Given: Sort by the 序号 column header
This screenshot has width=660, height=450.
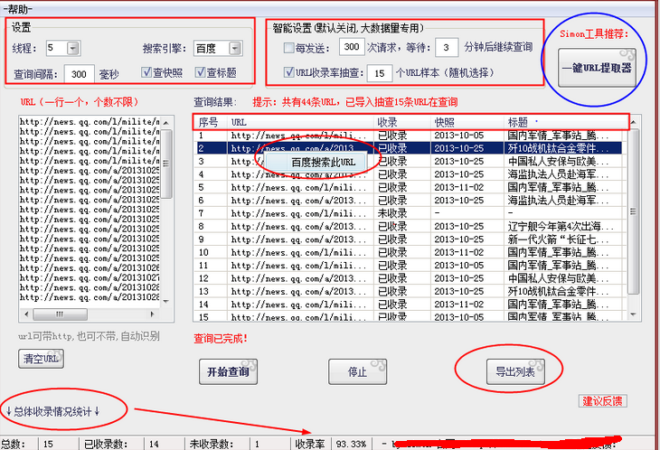Looking at the screenshot, I should click(211, 122).
